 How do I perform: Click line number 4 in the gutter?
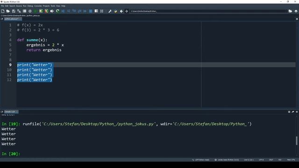10,40
